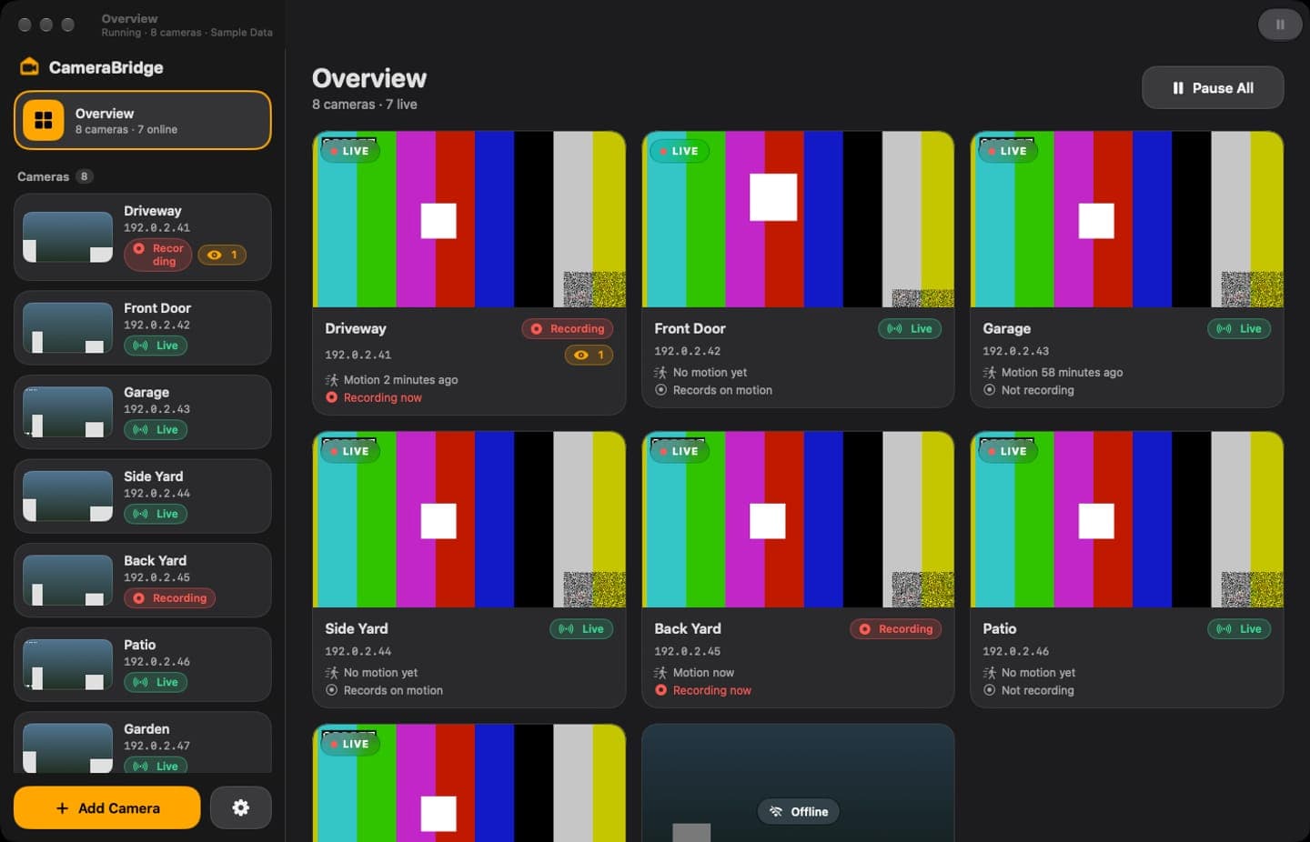This screenshot has height=842, width=1310.
Task: Open the Garage live feed thumbnail
Action: (x=1127, y=219)
